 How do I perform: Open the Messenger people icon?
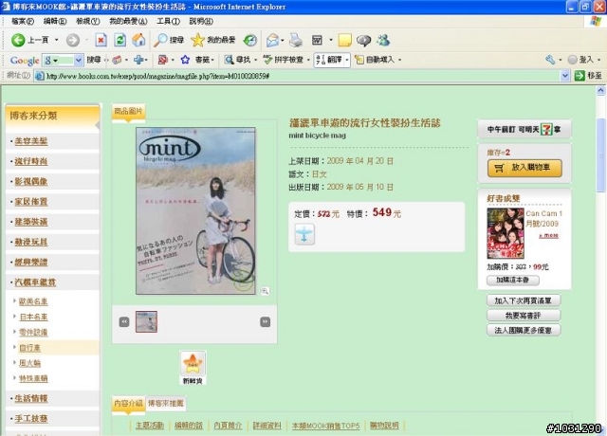click(x=383, y=40)
